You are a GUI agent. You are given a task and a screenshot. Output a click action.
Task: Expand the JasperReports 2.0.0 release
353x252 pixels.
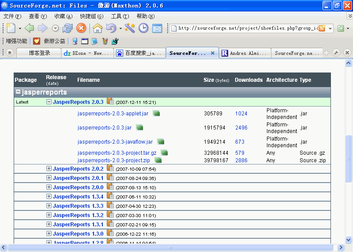[49, 187]
